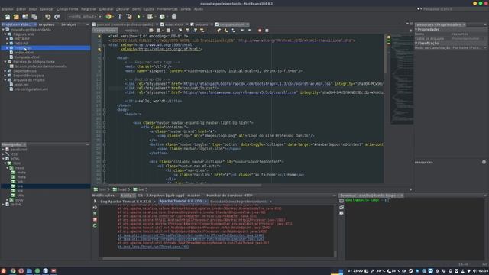Switch to the Histórico editor view
The width and height of the screenshot is (489, 275).
131,31
